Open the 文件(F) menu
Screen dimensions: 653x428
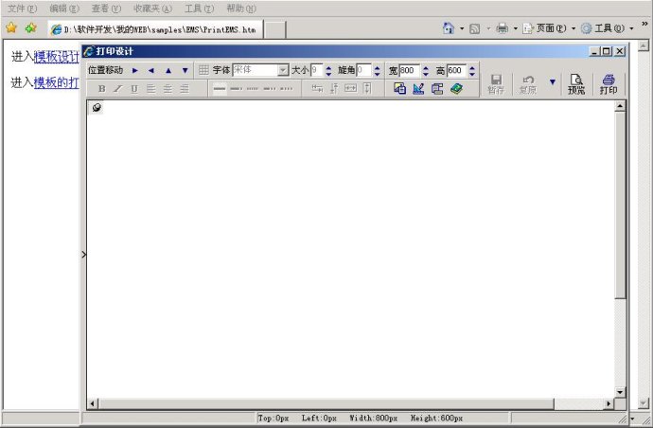pyautogui.click(x=21, y=8)
